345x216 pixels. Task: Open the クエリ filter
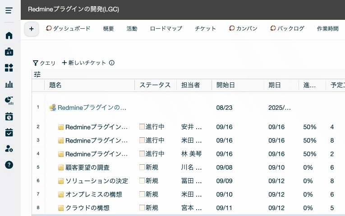pyautogui.click(x=44, y=63)
